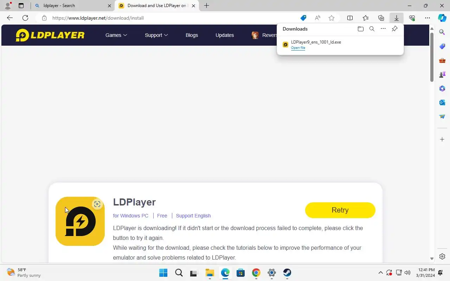
Task: Click the LDPlayer logo in site header
Action: (x=50, y=35)
